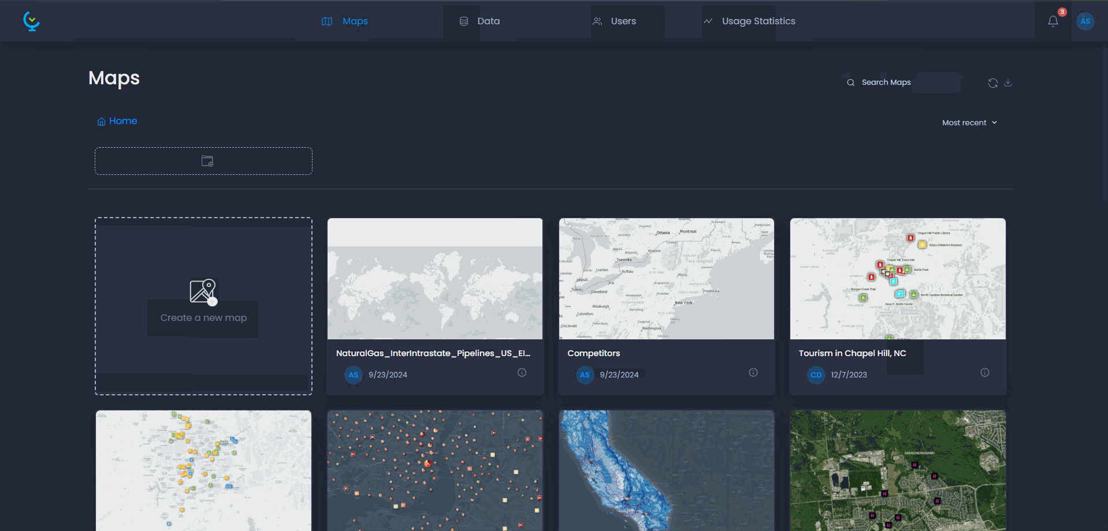Image resolution: width=1108 pixels, height=531 pixels.
Task: Open the Competitors map thumbnail
Action: pyautogui.click(x=667, y=279)
